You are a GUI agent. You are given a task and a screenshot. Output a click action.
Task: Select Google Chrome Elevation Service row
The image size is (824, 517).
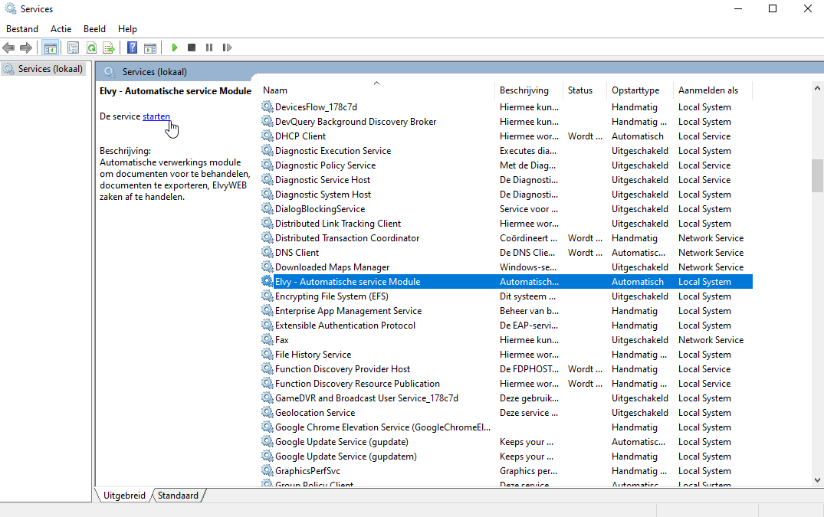pos(507,427)
